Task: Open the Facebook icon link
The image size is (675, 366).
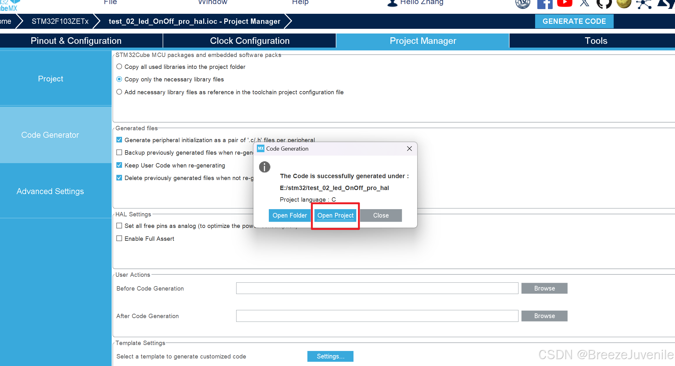Action: (545, 4)
